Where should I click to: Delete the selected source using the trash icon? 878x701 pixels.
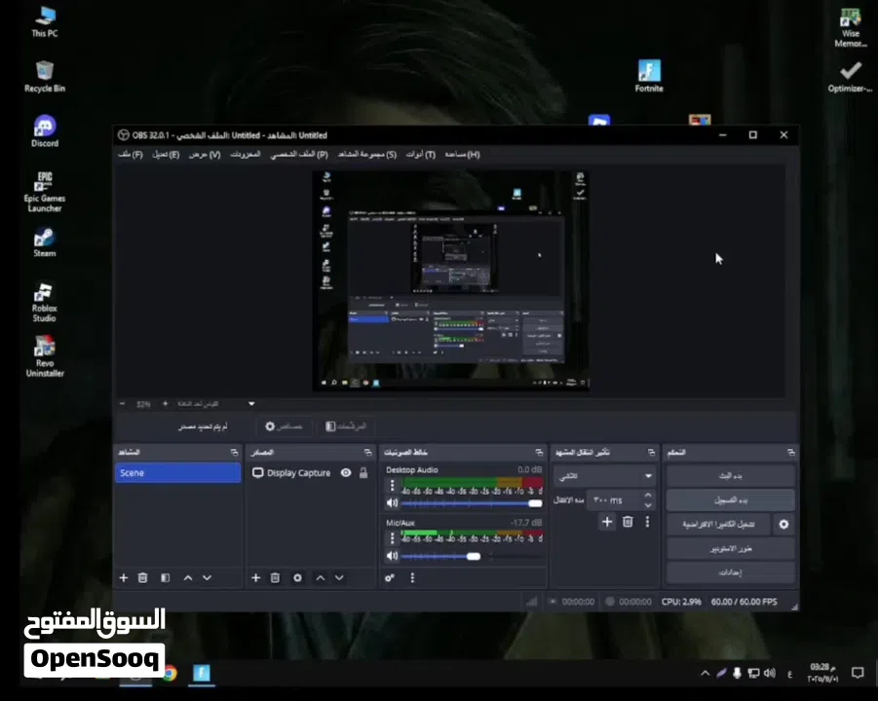[275, 577]
